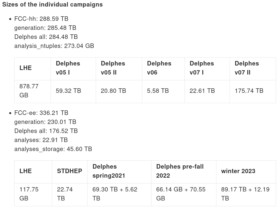This screenshot has height=208, width=277.
Task: Select the "generation: 285.48 TB" line
Action: tap(45, 28)
